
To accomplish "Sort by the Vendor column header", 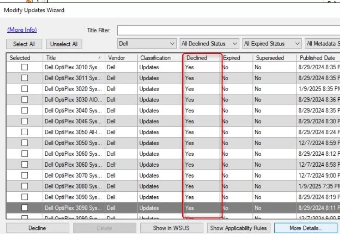I will click(x=121, y=58).
